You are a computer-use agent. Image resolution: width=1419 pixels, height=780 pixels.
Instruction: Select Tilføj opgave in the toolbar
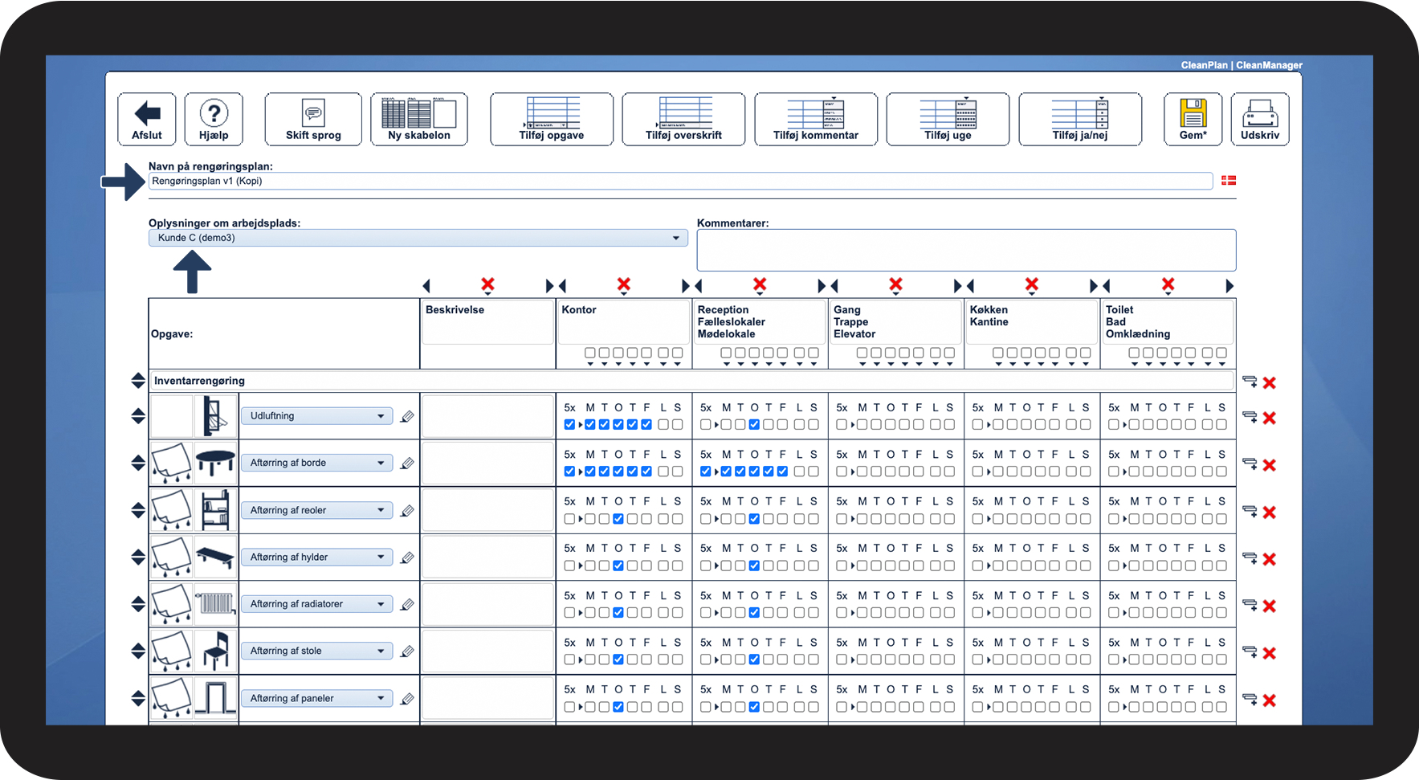[x=551, y=119]
